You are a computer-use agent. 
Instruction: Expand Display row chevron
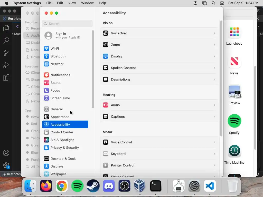[214, 56]
